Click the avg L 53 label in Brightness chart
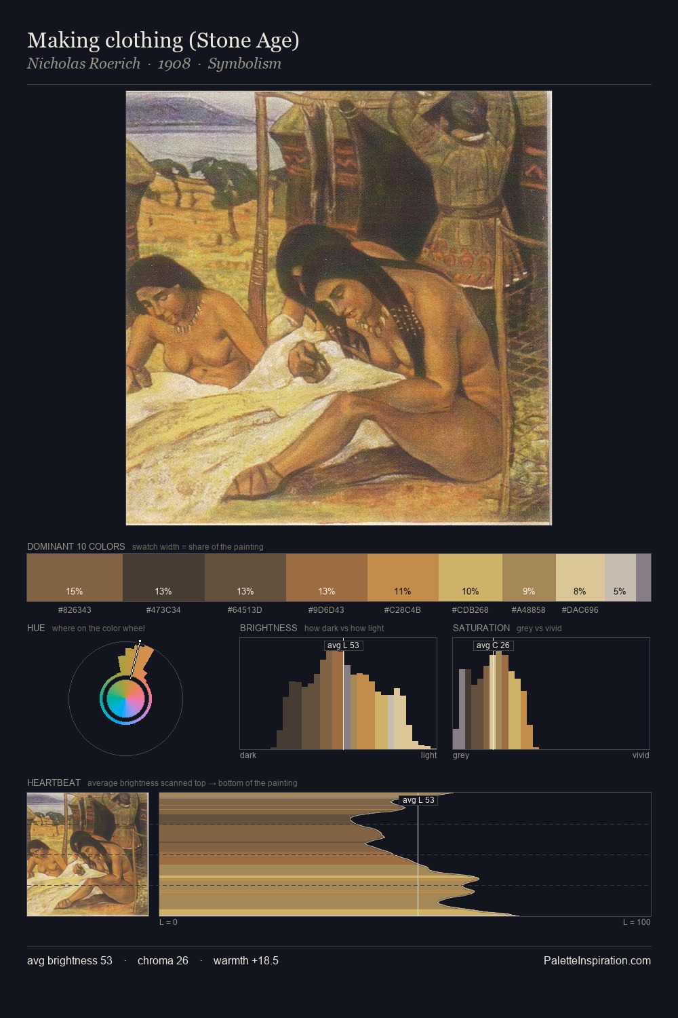Viewport: 678px width, 1018px height. 344,645
